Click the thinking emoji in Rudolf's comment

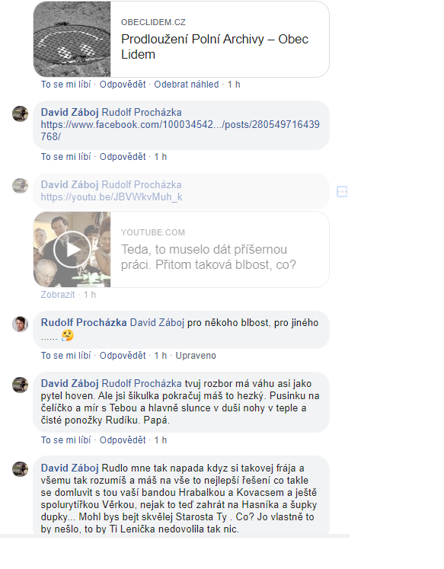coord(68,335)
